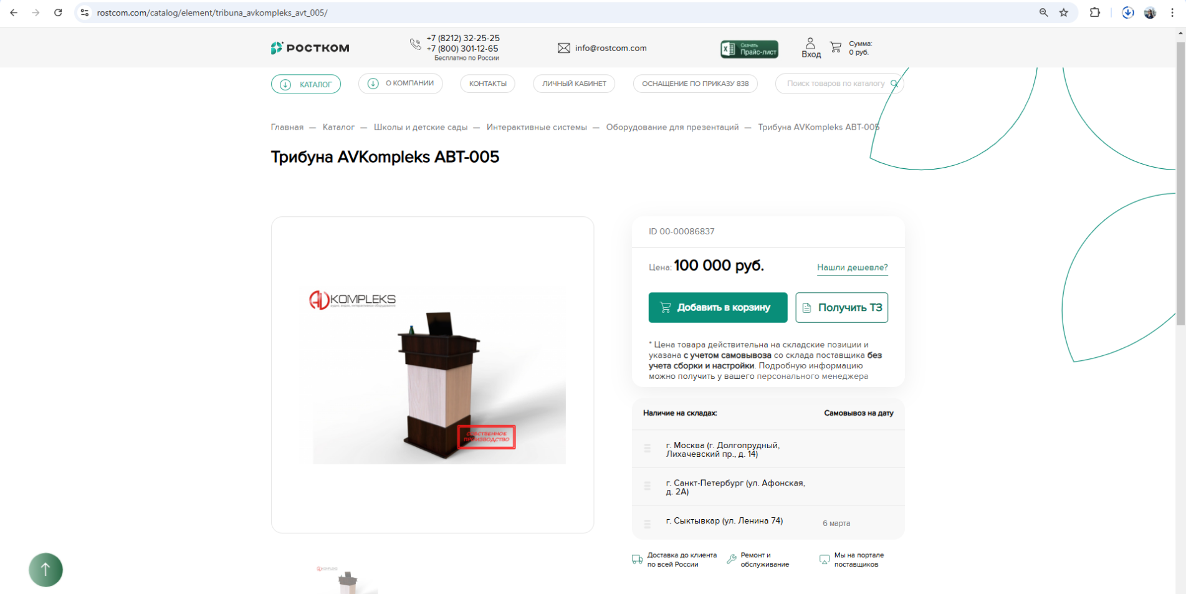Image resolution: width=1186 pixels, height=594 pixels.
Task: Open Chrome three-dot menu
Action: point(1172,12)
